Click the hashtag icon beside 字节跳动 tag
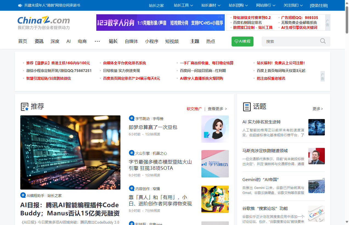 pyautogui.click(x=132, y=118)
